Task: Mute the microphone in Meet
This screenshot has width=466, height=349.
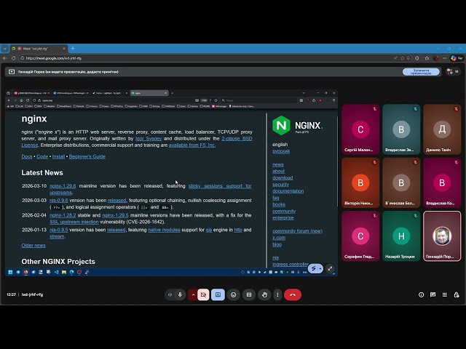Action: click(x=180, y=294)
